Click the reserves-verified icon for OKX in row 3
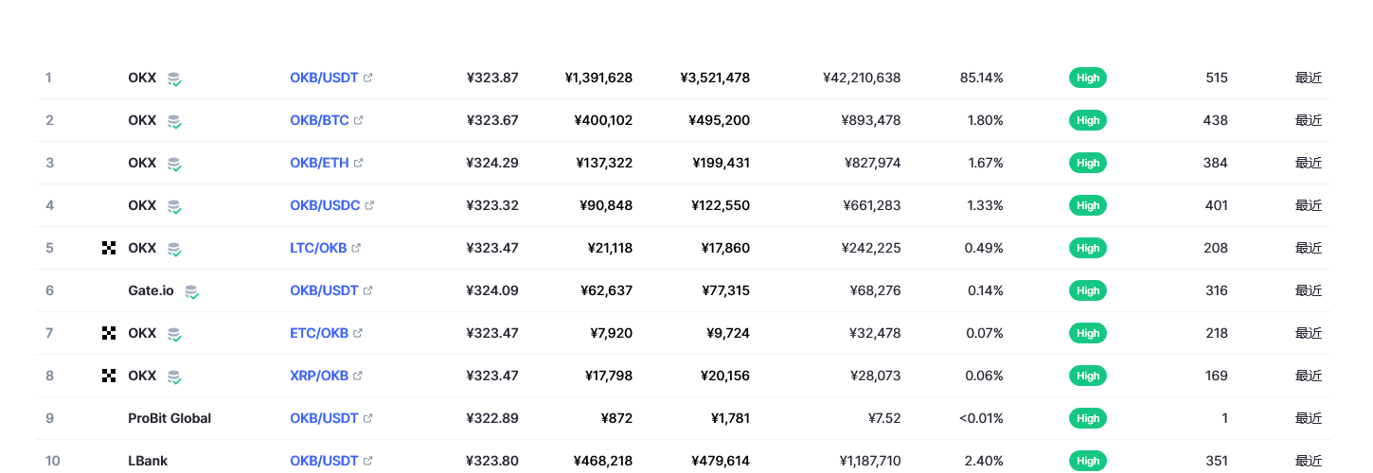This screenshot has height=473, width=1373. coord(174,164)
